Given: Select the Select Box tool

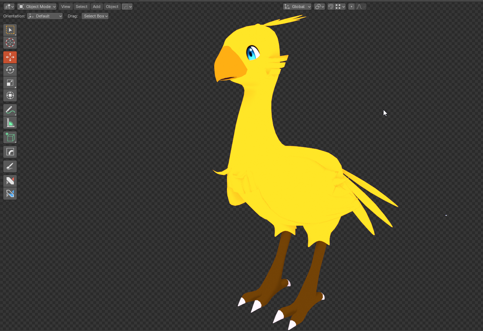Looking at the screenshot, I should [10, 30].
